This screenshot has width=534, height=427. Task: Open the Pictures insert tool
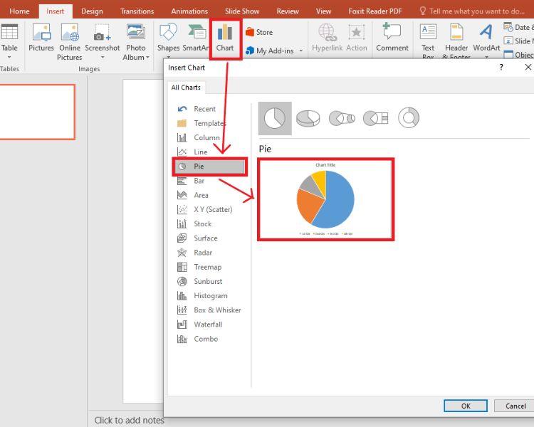41,38
